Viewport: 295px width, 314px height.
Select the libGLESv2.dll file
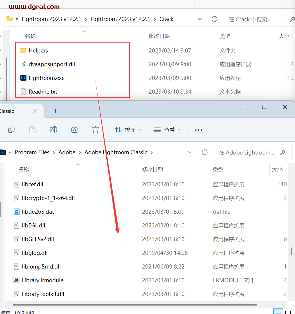click(x=38, y=239)
